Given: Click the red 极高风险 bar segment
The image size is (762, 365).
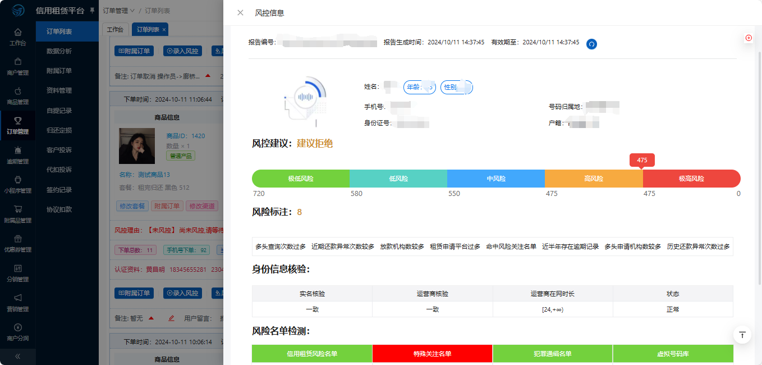Looking at the screenshot, I should click(x=691, y=179).
